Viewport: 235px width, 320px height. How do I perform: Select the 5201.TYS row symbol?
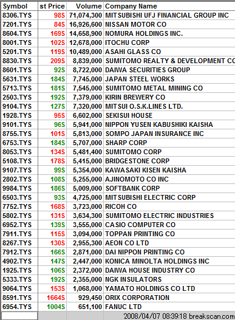pyautogui.click(x=17, y=52)
